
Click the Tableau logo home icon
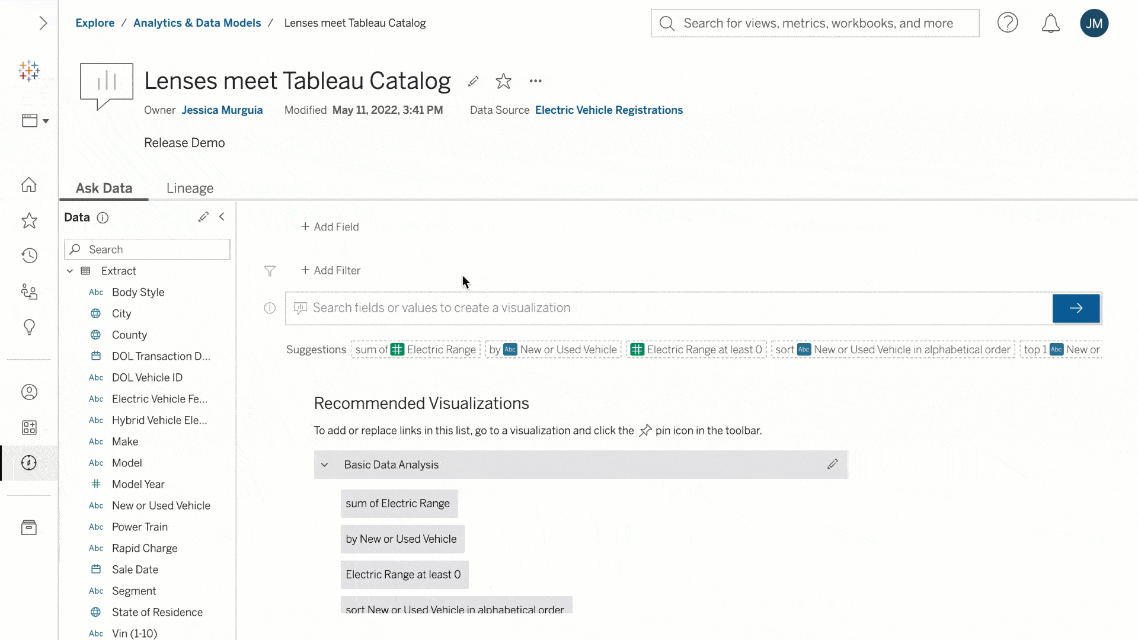point(29,71)
